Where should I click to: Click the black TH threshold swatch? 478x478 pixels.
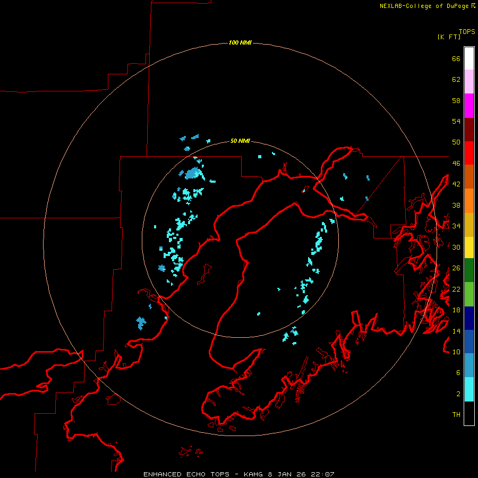469,413
